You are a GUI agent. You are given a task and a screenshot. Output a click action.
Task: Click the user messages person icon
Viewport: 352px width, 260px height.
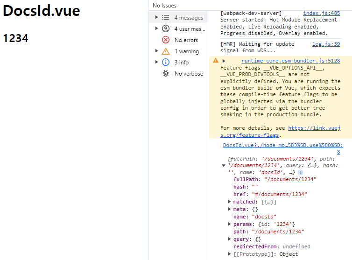coord(166,28)
